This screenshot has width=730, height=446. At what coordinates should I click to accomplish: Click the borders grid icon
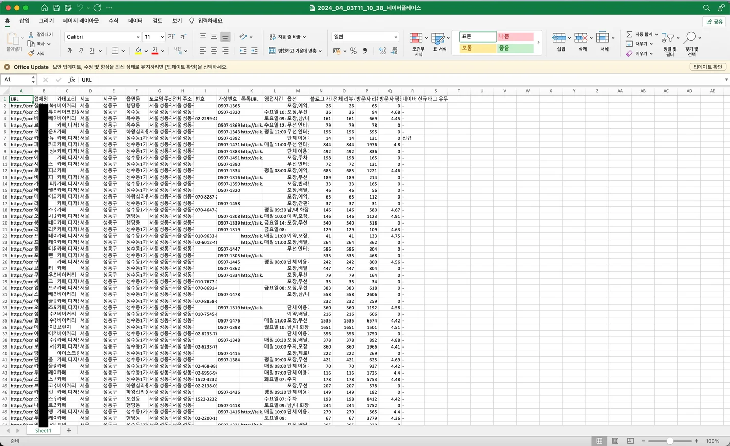(x=115, y=51)
